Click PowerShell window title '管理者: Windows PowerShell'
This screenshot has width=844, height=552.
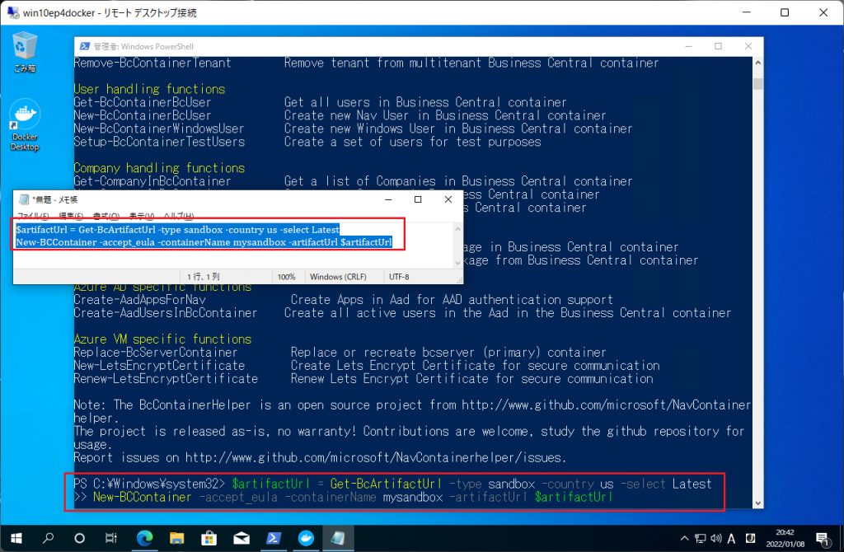[143, 46]
